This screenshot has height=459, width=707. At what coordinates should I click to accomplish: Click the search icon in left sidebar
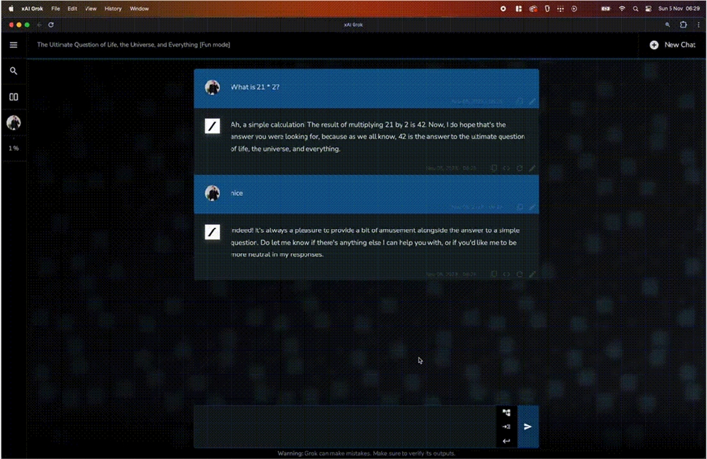pos(13,71)
